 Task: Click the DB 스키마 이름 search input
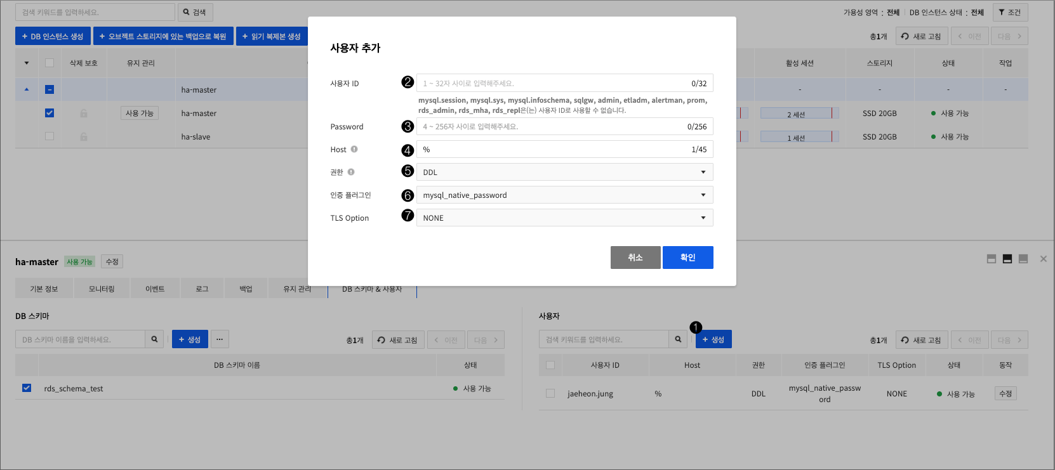pos(80,339)
